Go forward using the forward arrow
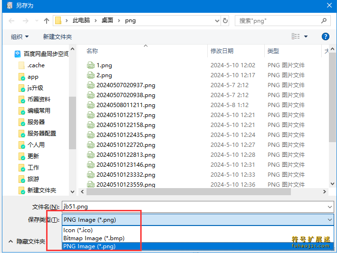 coord(25,21)
